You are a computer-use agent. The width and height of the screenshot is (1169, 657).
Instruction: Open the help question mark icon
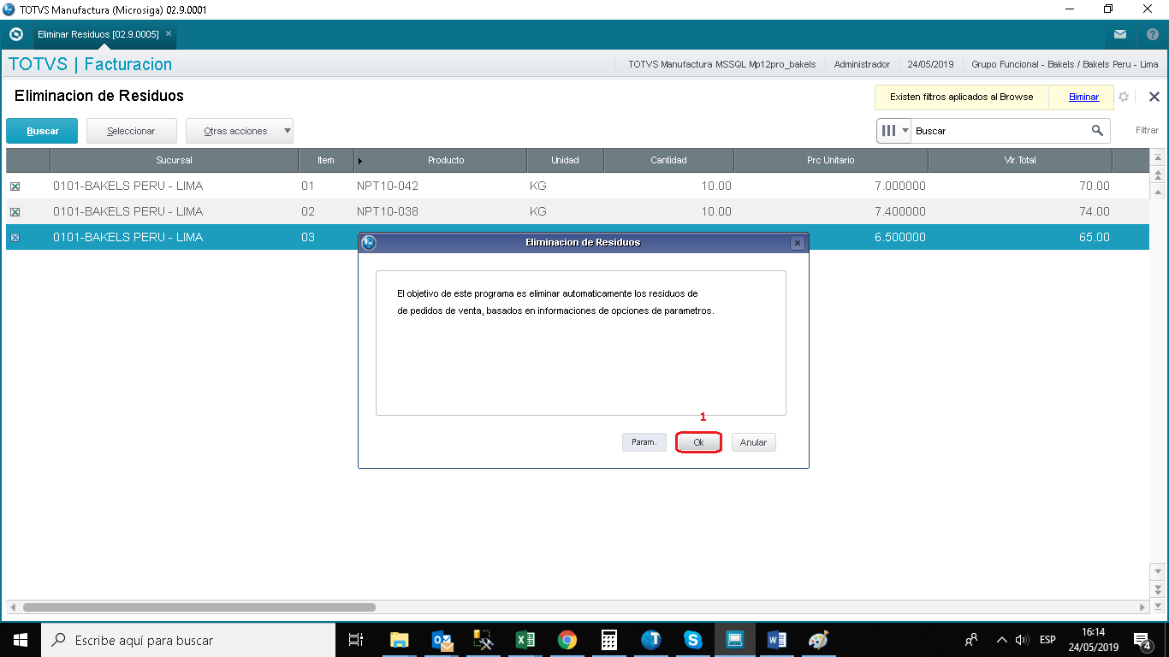pyautogui.click(x=1152, y=34)
